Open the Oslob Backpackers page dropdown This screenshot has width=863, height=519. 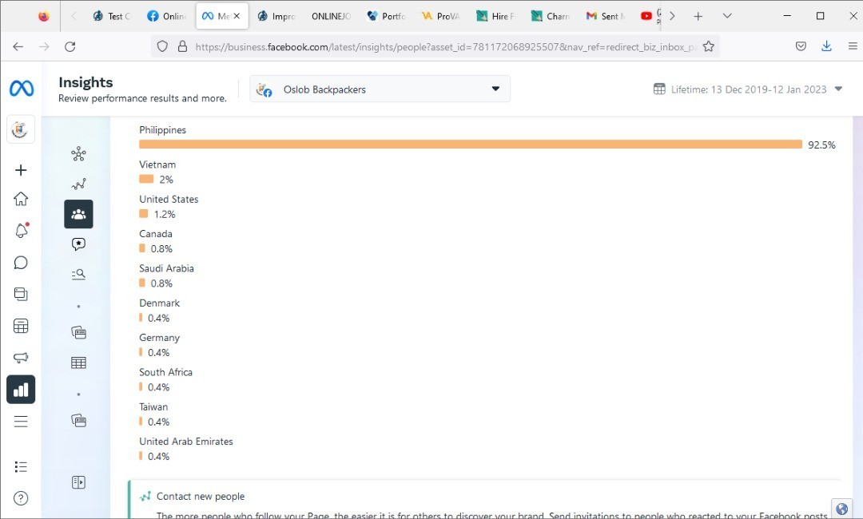click(x=380, y=89)
